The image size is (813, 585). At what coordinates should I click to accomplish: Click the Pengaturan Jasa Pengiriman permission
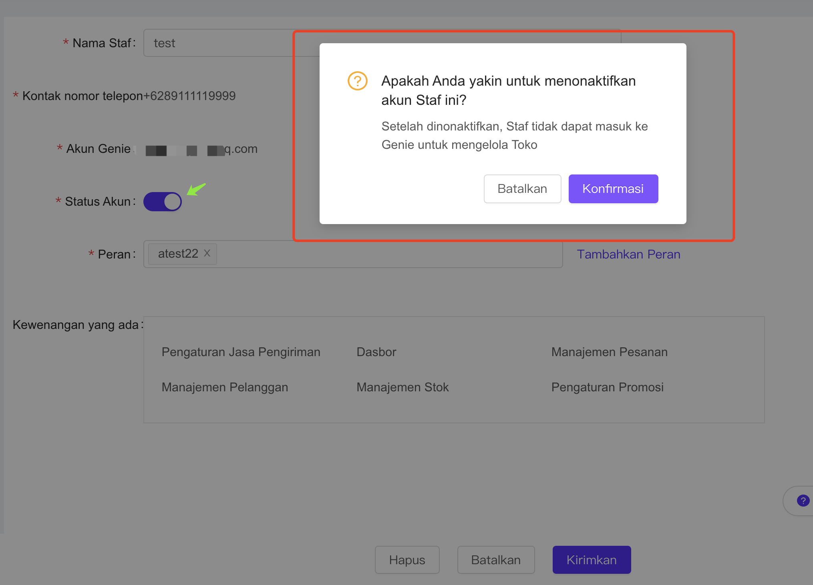(241, 352)
